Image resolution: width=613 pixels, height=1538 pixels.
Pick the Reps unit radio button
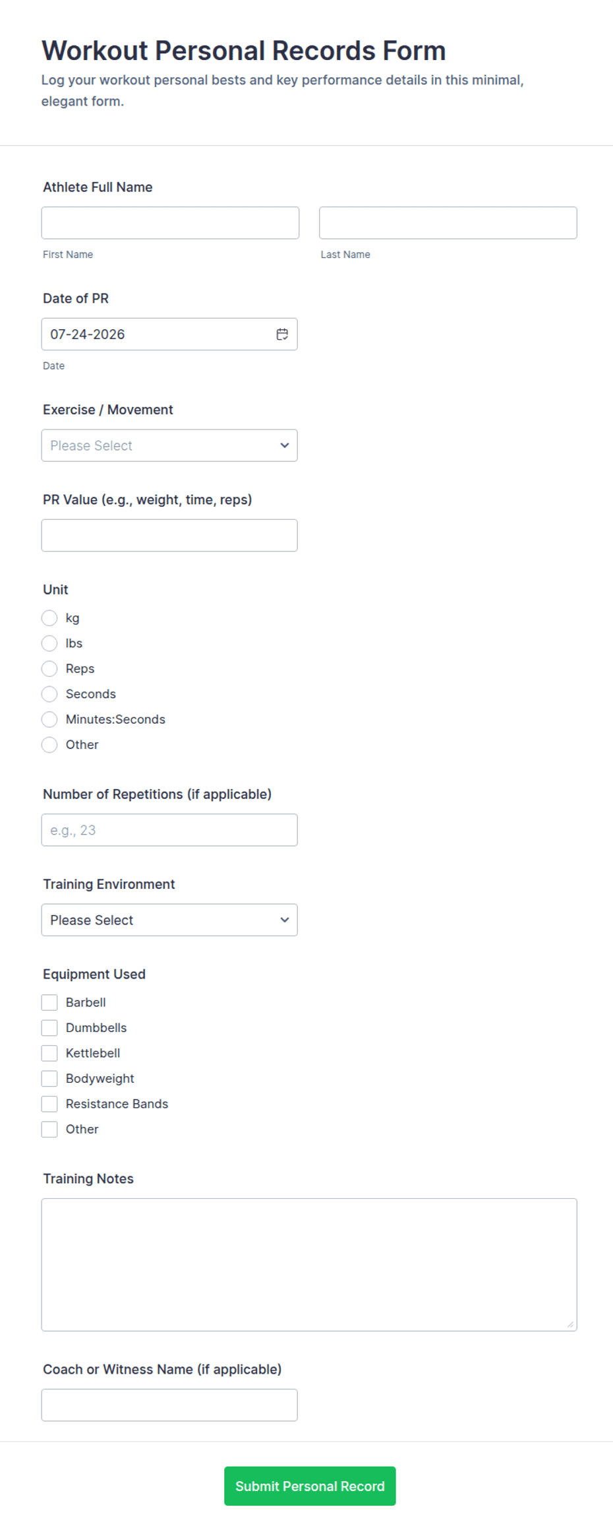tap(49, 669)
